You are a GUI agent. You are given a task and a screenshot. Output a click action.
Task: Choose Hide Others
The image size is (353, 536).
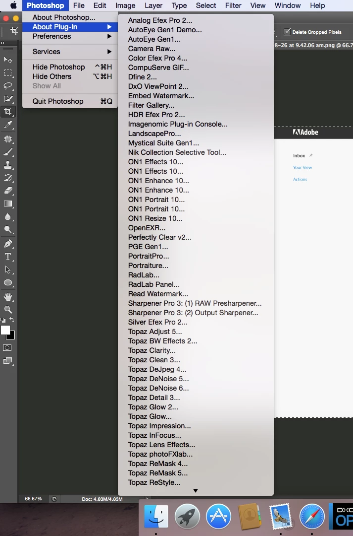coord(70,76)
